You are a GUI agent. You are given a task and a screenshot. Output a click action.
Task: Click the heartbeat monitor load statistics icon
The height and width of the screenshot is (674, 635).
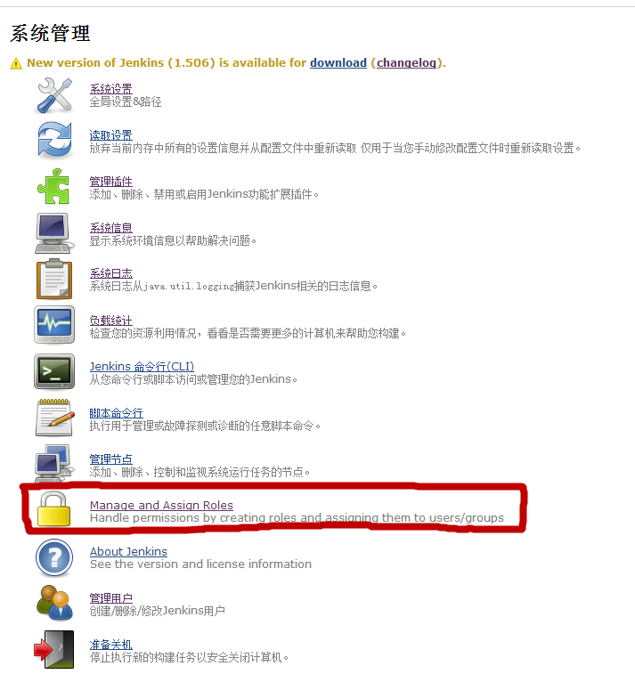(54, 325)
